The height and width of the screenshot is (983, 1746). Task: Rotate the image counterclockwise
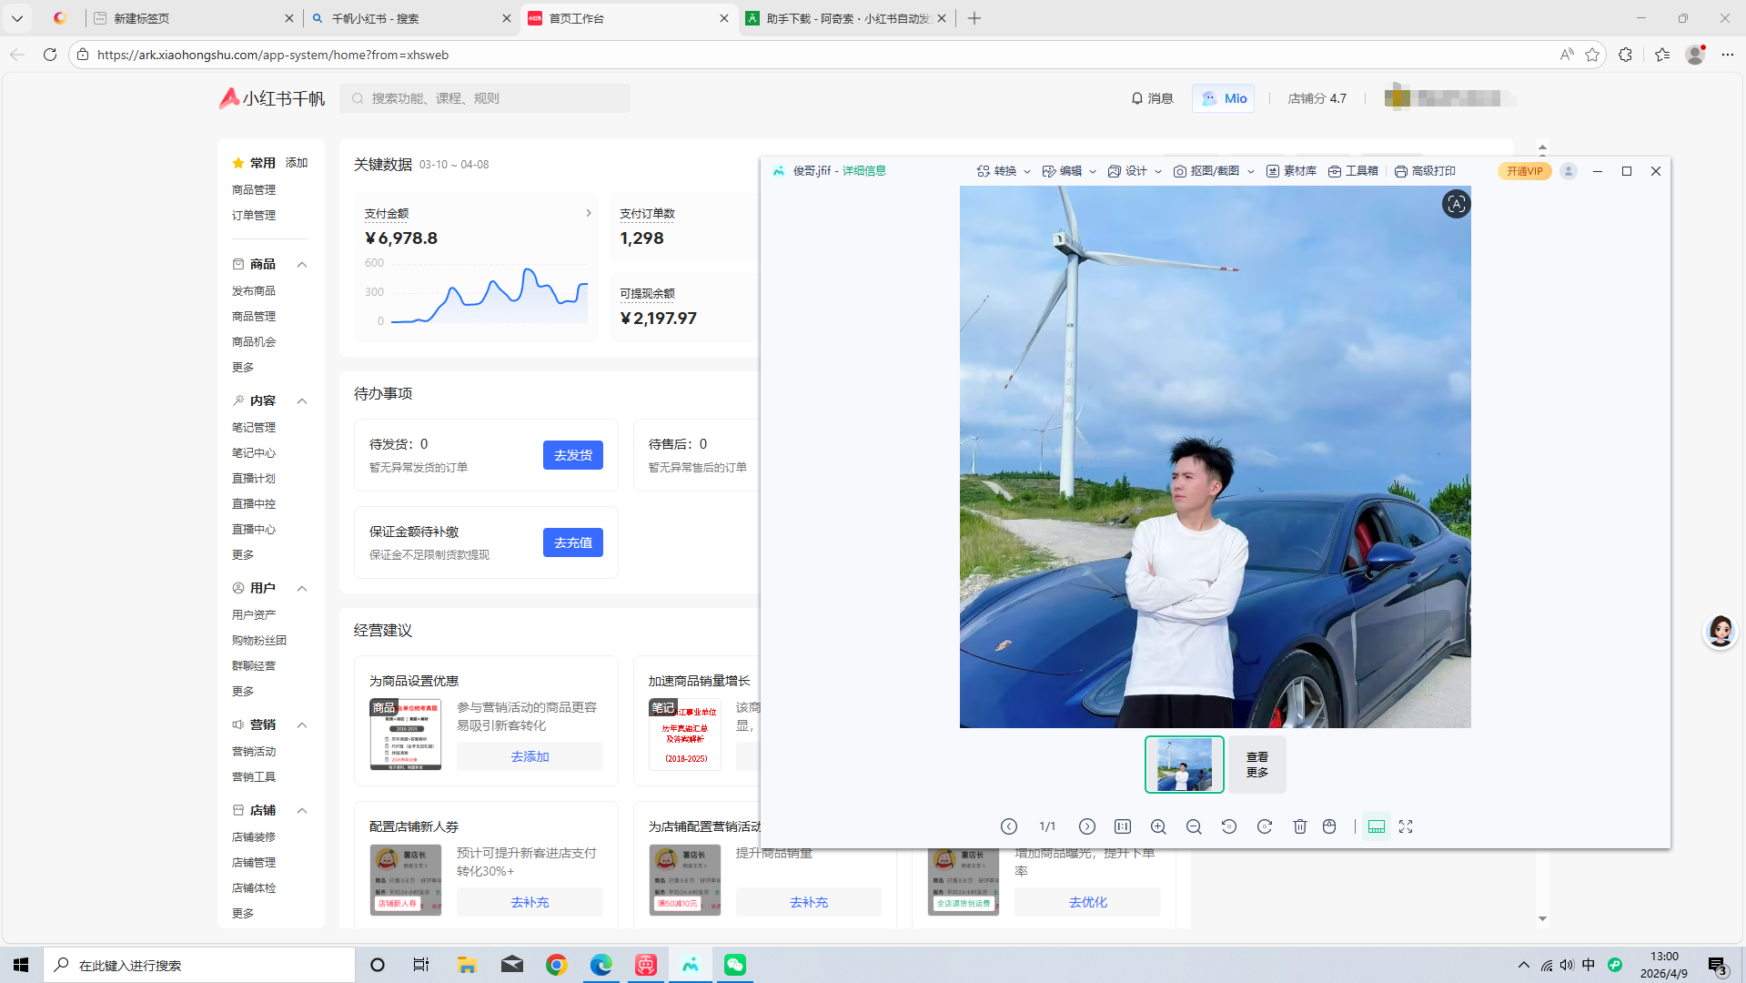[1229, 826]
